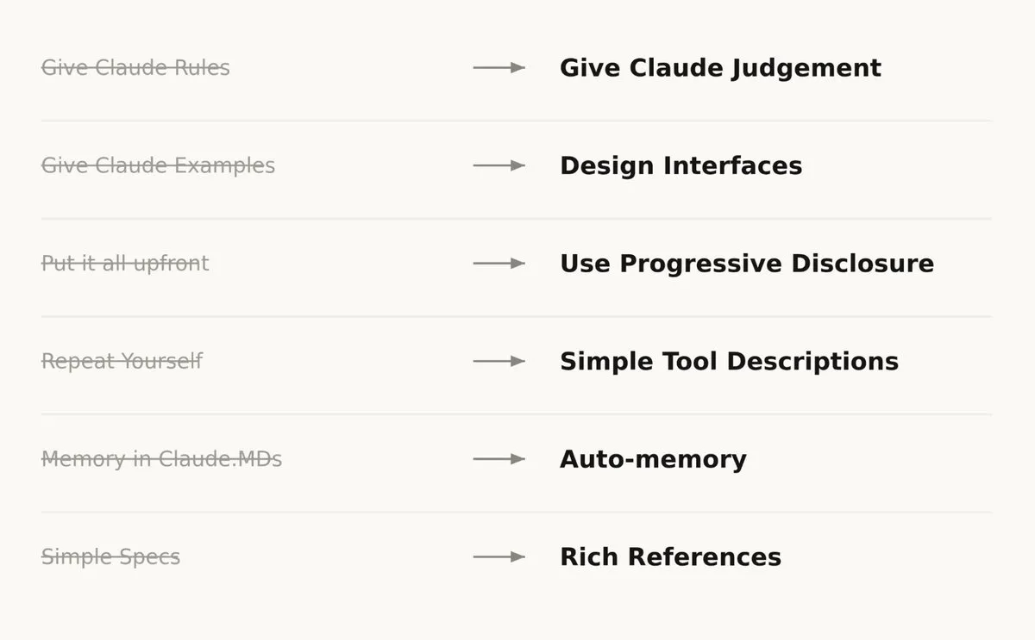Click the arrow next to Give Claude Judgement
The image size is (1035, 640).
coord(499,67)
